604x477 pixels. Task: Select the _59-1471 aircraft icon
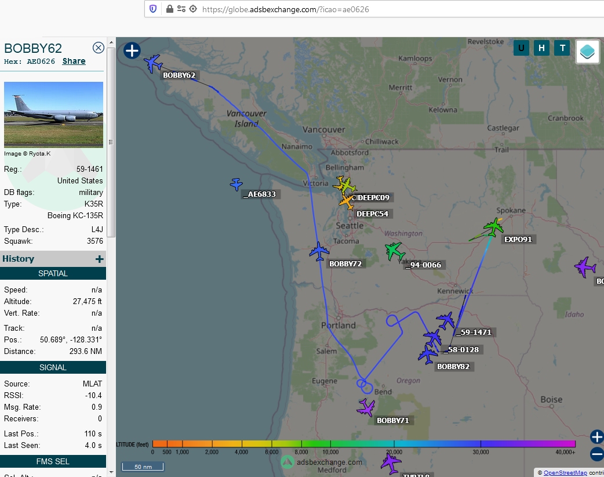pyautogui.click(x=446, y=320)
